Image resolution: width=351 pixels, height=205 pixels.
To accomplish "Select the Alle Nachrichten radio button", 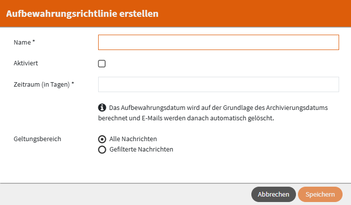I will pos(102,139).
